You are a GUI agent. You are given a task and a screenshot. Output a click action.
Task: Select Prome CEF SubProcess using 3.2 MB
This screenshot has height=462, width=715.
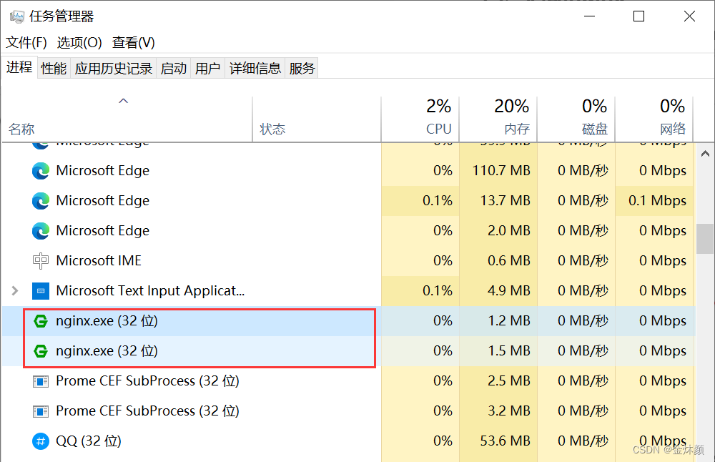(x=348, y=411)
